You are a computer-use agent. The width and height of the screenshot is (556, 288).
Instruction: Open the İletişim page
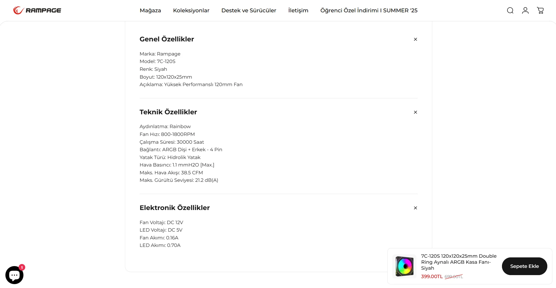pyautogui.click(x=298, y=10)
